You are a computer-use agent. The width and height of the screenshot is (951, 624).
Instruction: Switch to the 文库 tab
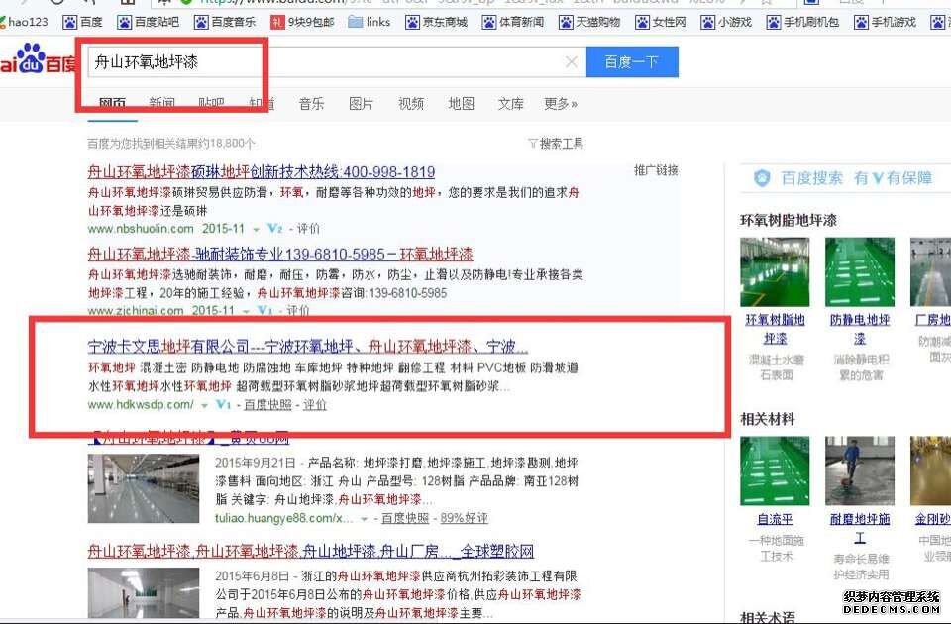click(511, 104)
